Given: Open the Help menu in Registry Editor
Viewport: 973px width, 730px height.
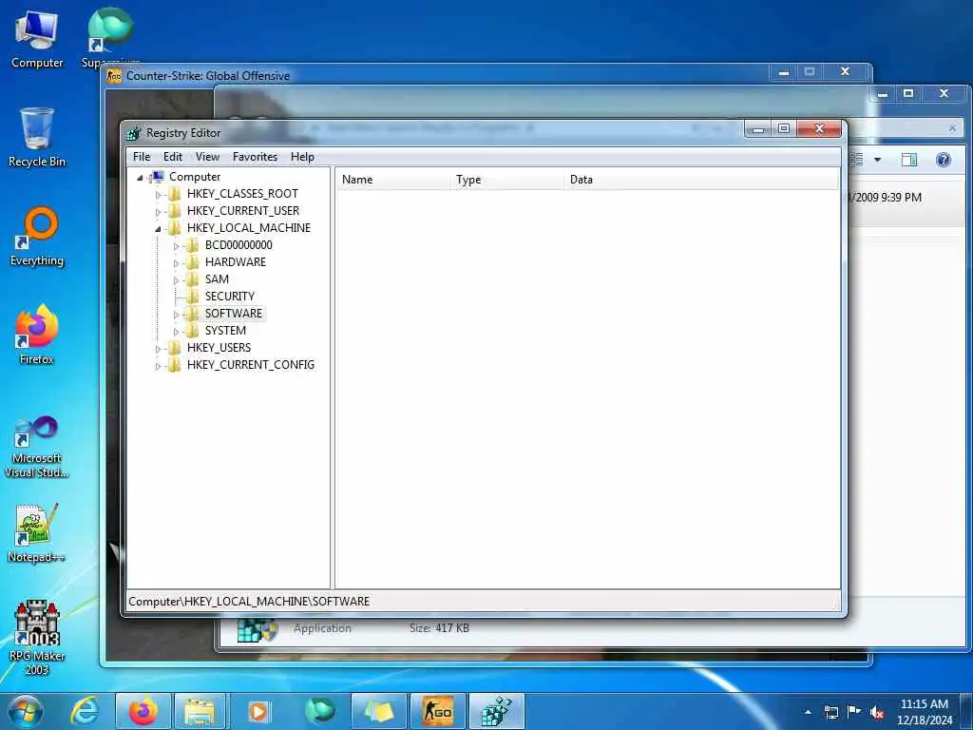Looking at the screenshot, I should [x=302, y=157].
